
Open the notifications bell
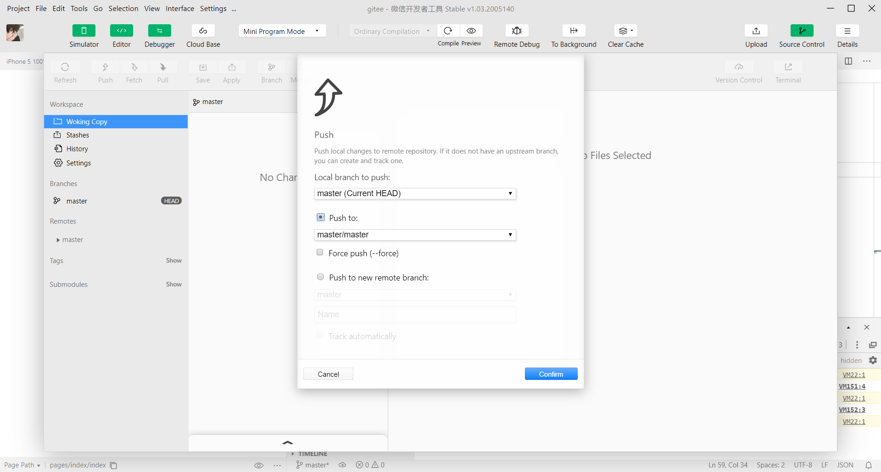(869, 465)
